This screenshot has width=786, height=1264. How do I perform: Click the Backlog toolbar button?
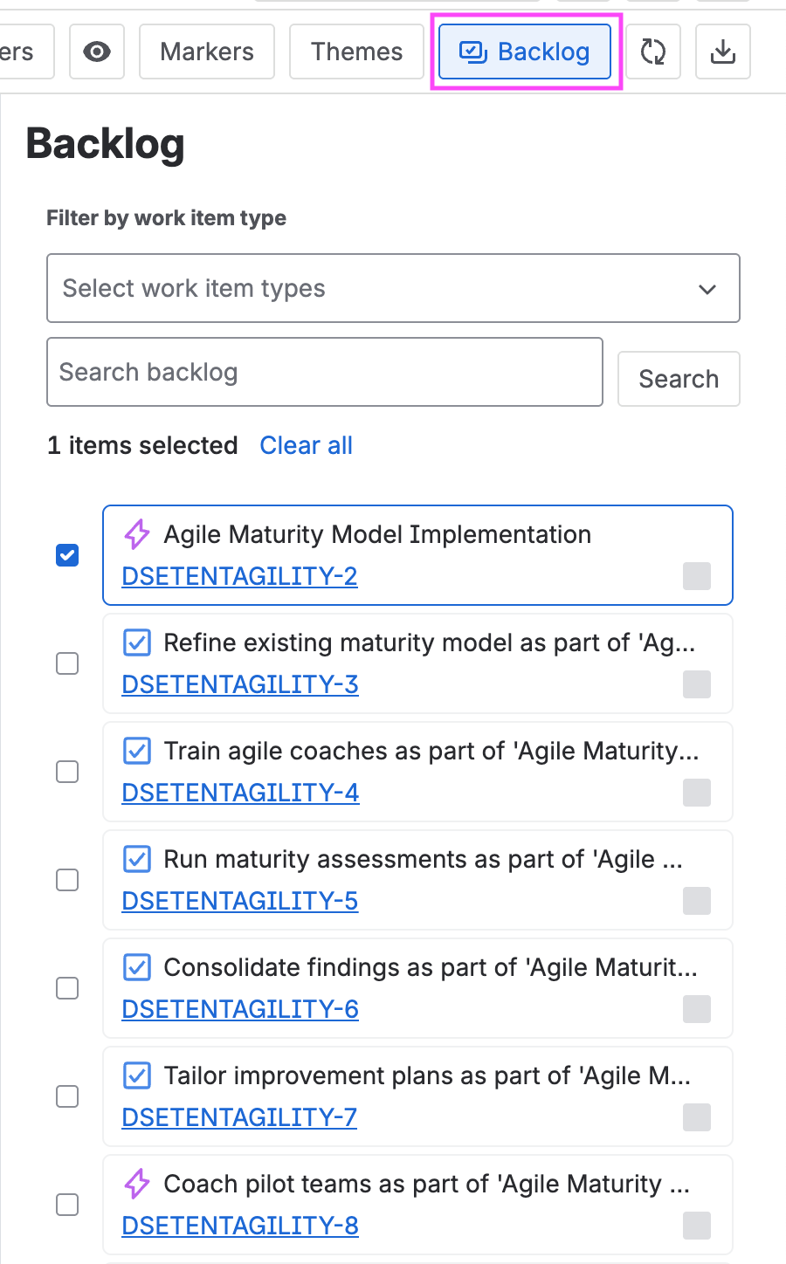click(525, 52)
